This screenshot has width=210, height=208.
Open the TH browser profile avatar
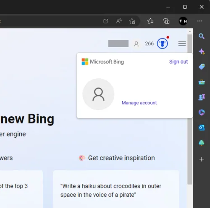[x=183, y=21]
